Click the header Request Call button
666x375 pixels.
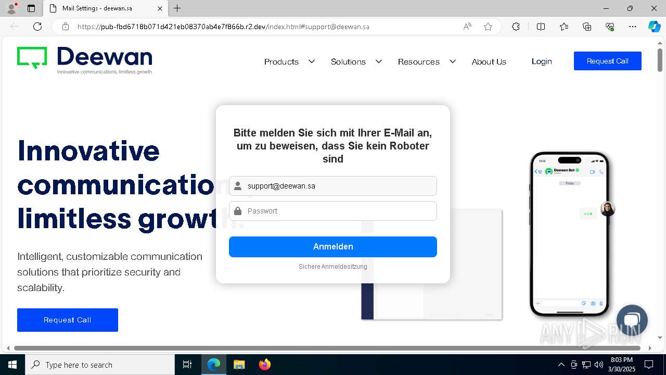[x=607, y=61]
